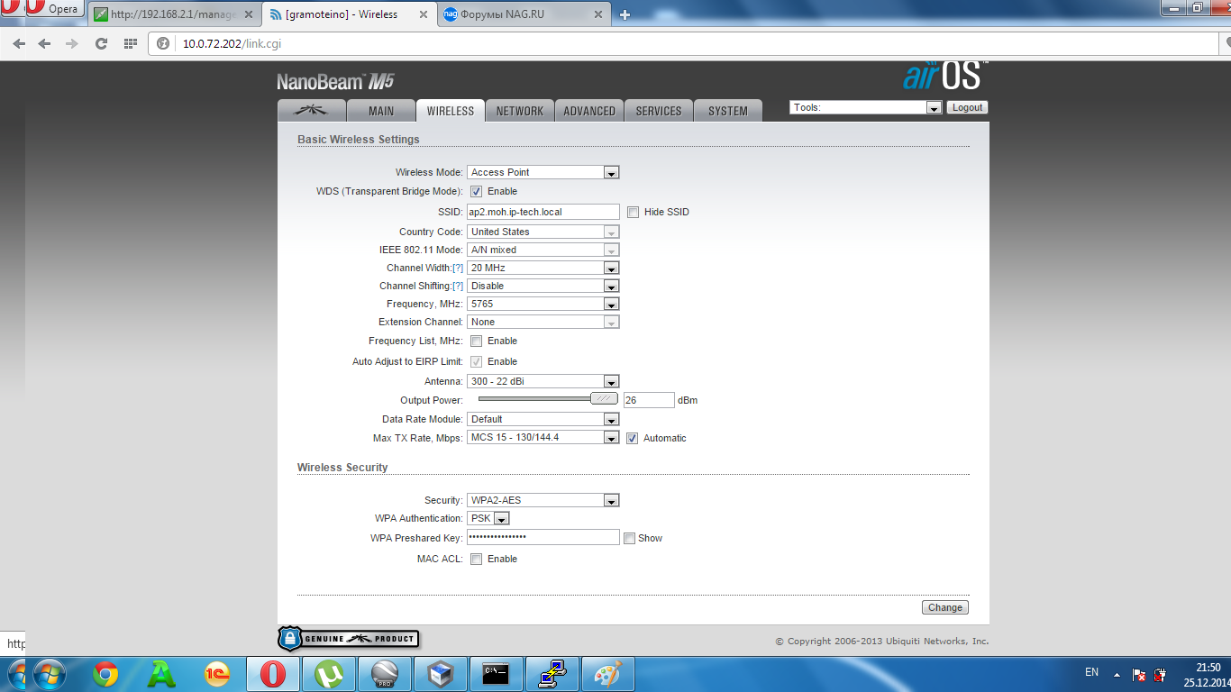Open the Channel Shifting dropdown
The image size is (1231, 692).
tap(543, 286)
